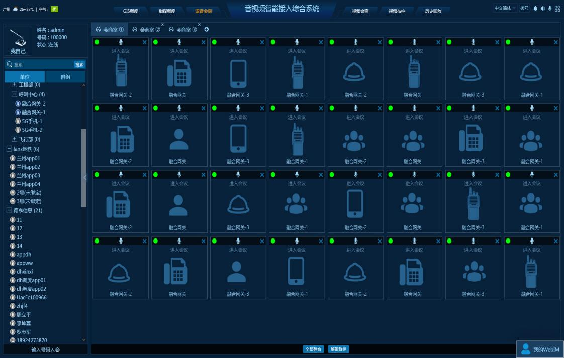The height and width of the screenshot is (358, 564).
Task: Click the 输入号码入会 input field
Action: 45,349
